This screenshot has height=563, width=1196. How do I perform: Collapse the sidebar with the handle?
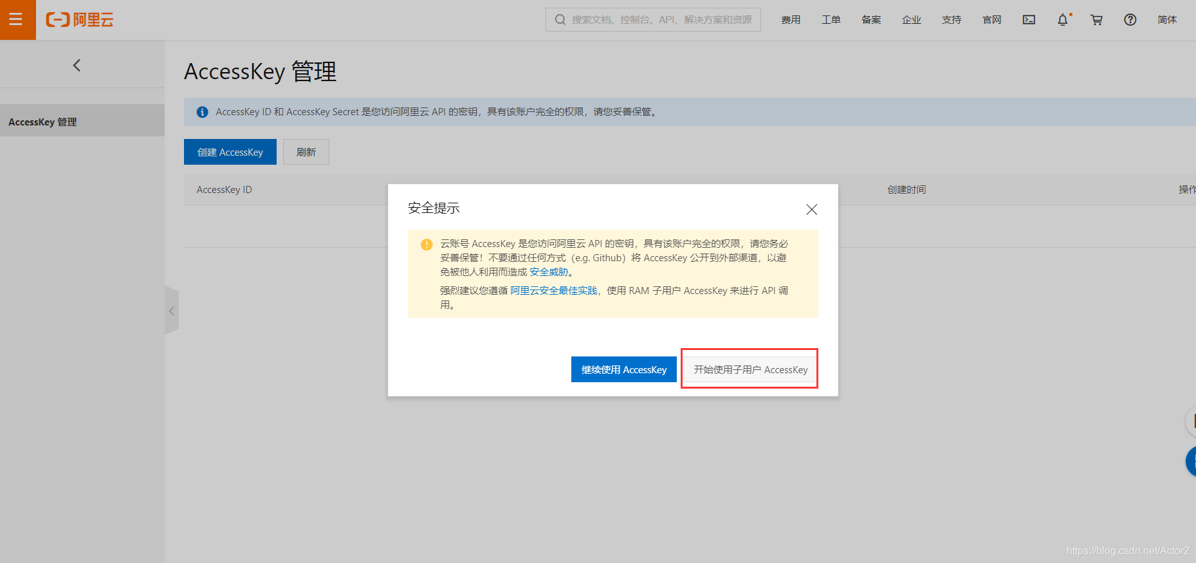[172, 311]
